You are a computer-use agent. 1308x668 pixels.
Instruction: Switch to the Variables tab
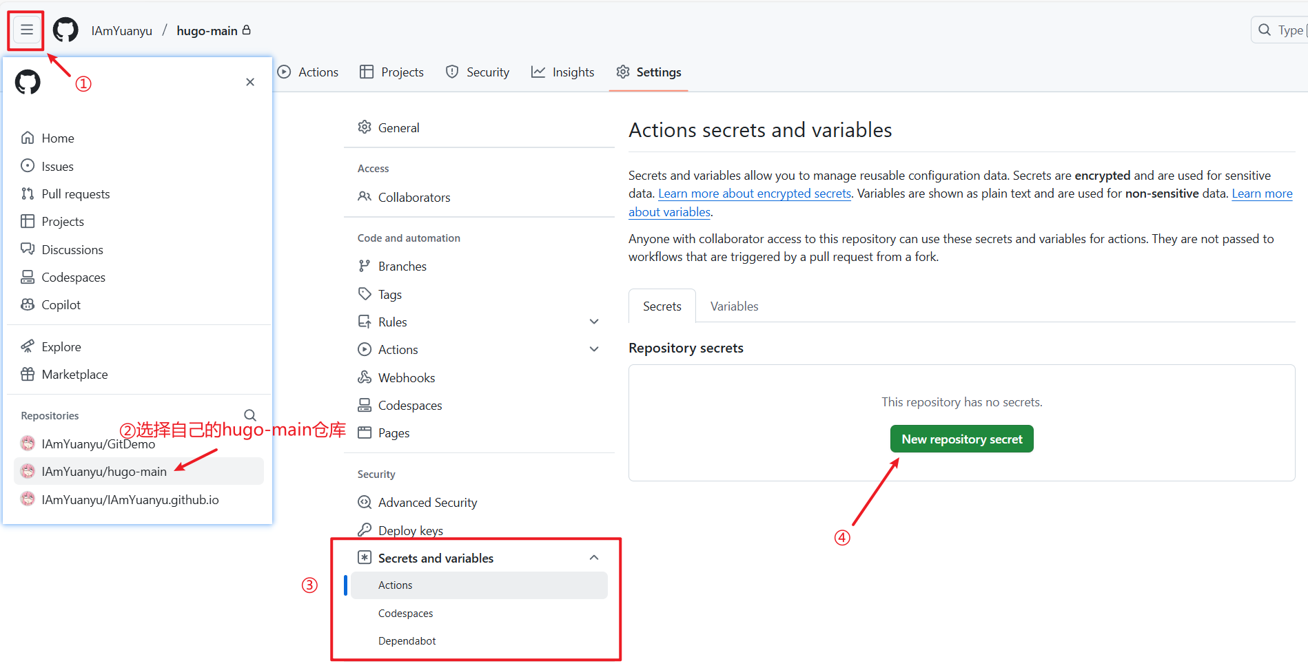click(734, 306)
